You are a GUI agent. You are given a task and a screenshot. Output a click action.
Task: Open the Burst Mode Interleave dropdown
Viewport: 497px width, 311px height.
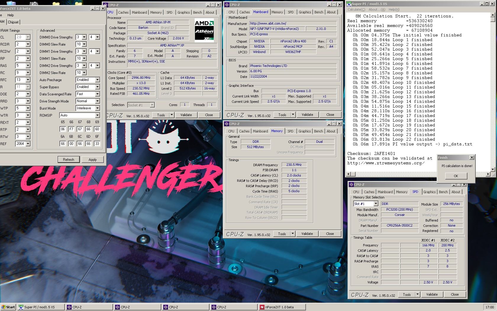coord(97,108)
